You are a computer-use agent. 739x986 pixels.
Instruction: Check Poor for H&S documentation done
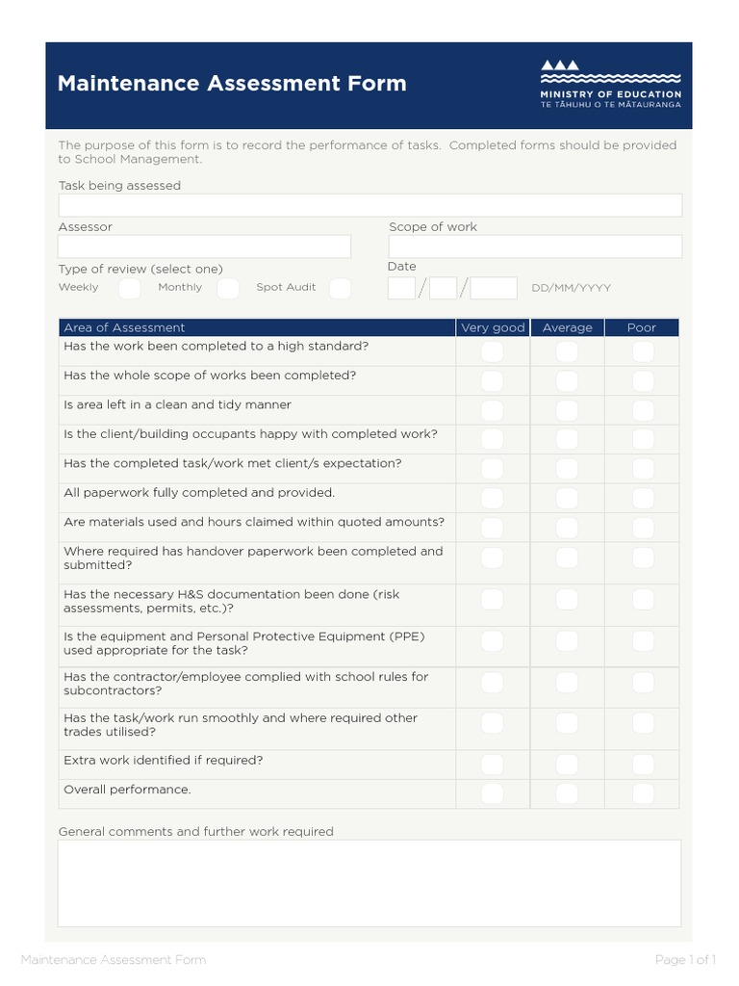tap(642, 600)
